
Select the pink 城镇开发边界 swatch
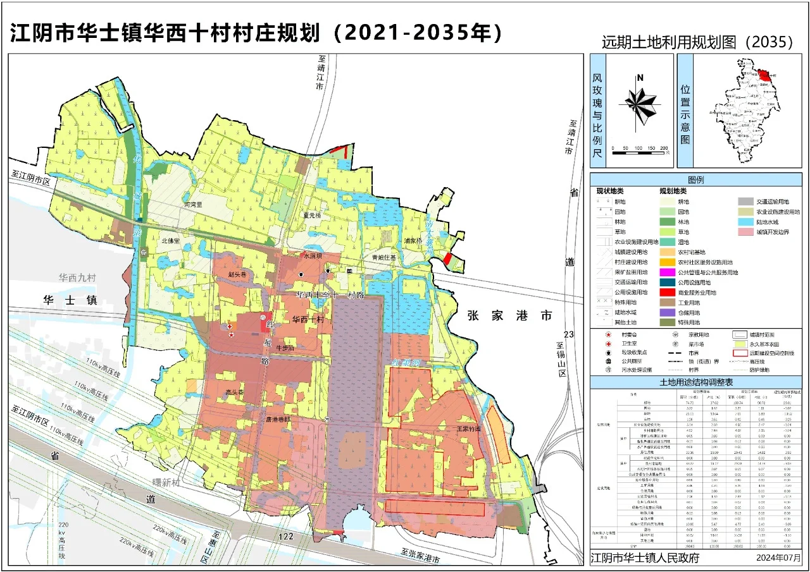point(745,232)
